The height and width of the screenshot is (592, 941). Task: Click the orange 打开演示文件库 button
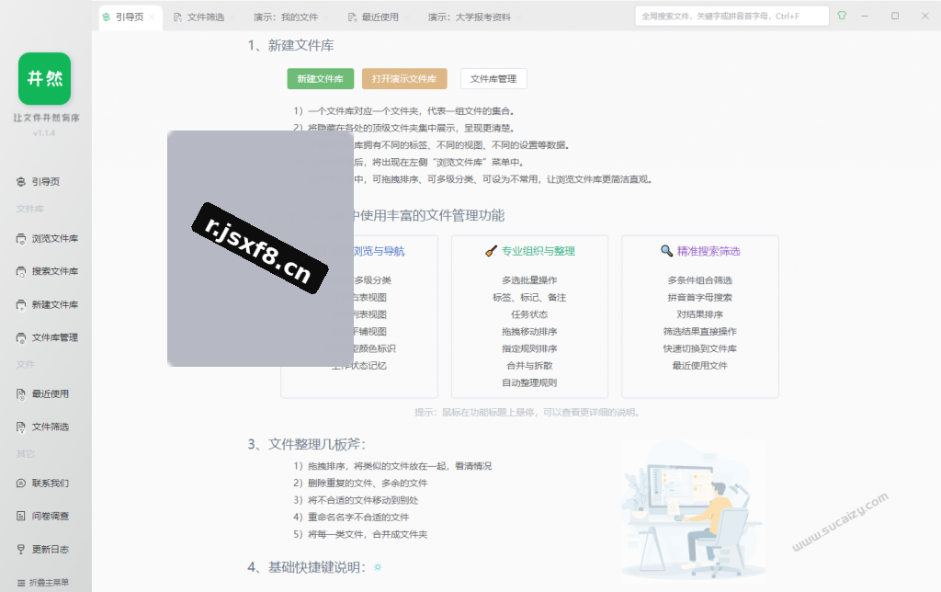pyautogui.click(x=404, y=79)
